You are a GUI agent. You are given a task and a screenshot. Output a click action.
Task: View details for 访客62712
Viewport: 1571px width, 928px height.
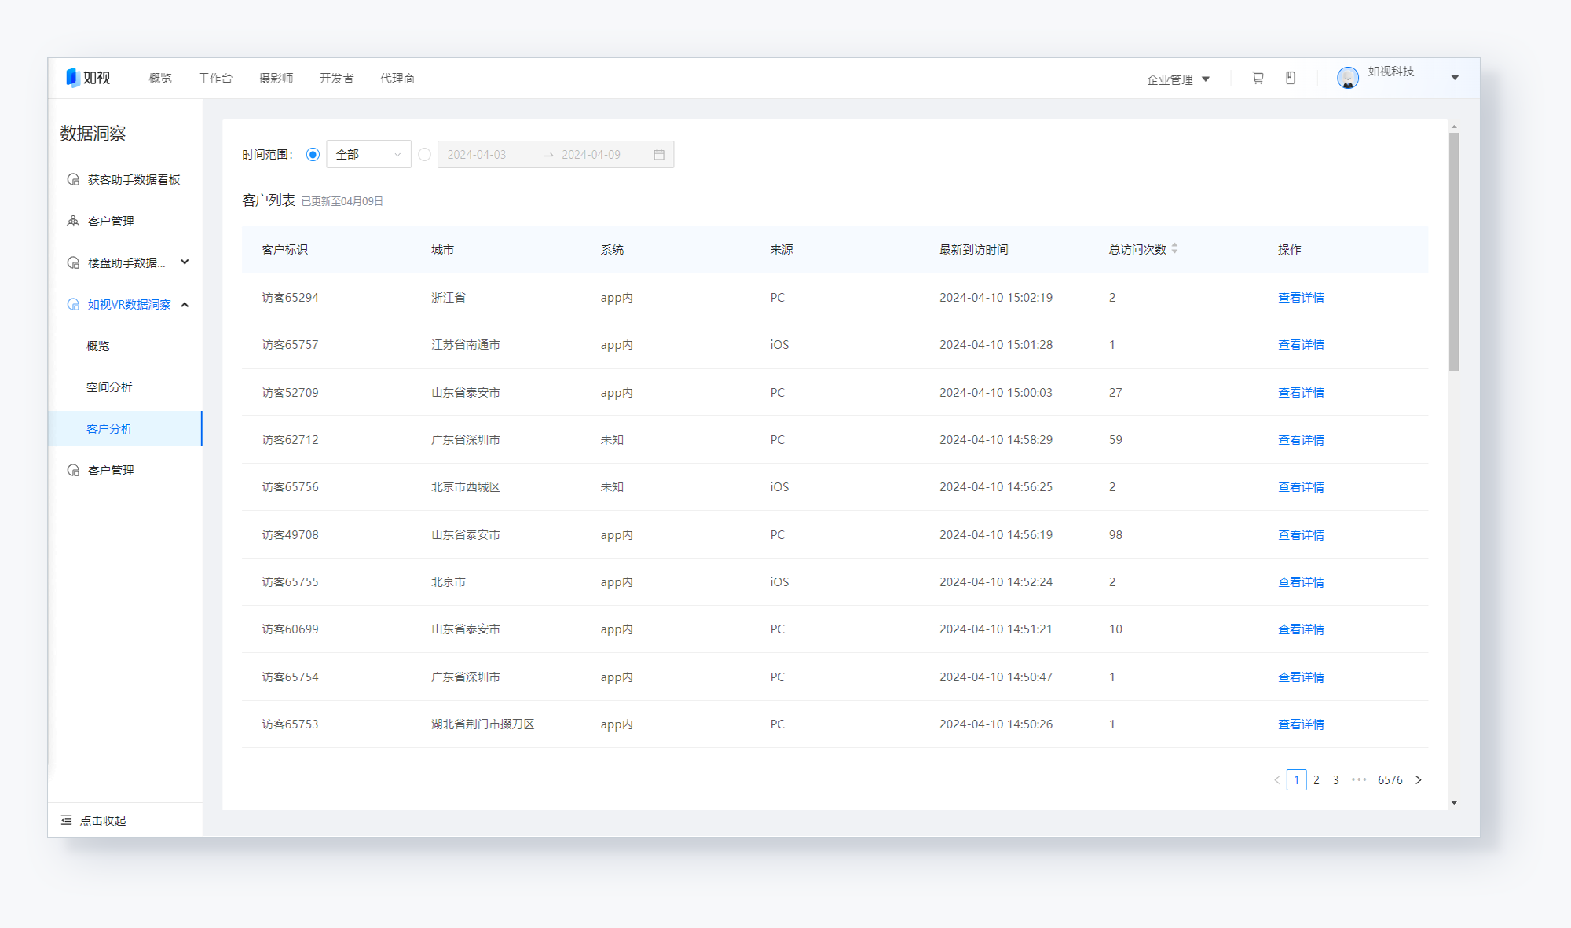pos(1301,440)
